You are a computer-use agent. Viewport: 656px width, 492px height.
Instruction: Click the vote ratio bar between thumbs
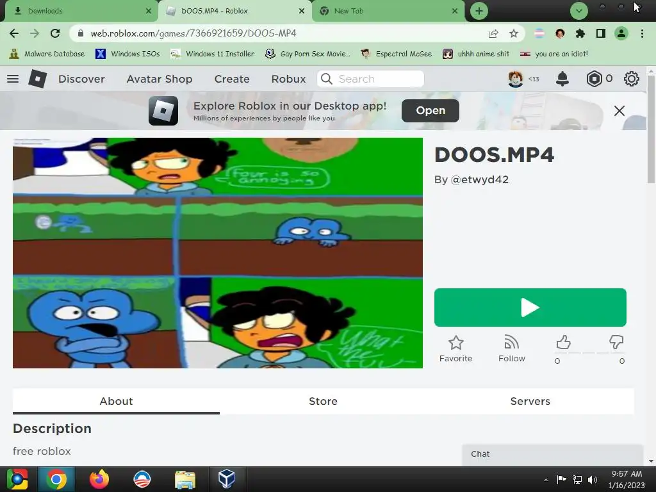tap(590, 353)
